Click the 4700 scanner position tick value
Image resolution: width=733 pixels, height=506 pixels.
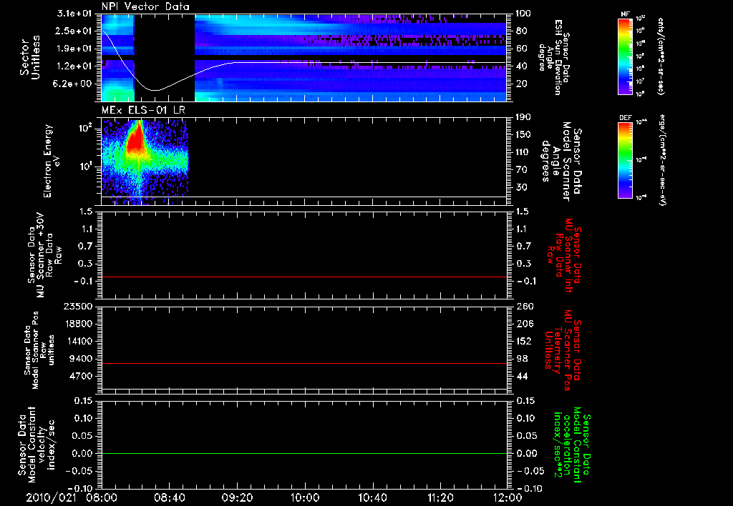point(81,376)
